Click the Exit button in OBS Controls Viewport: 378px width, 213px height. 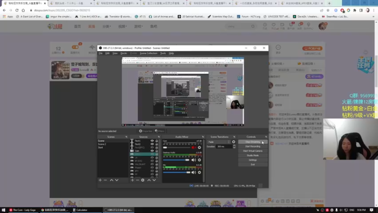click(253, 165)
